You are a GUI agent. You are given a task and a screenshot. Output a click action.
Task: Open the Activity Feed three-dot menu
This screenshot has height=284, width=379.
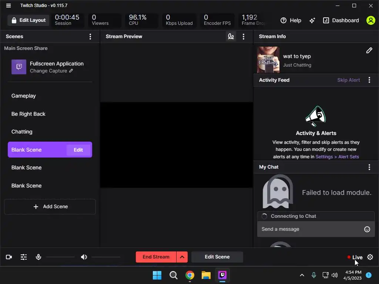click(x=369, y=80)
